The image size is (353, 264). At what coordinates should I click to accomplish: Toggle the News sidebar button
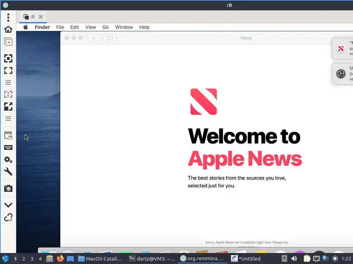[x=110, y=38]
